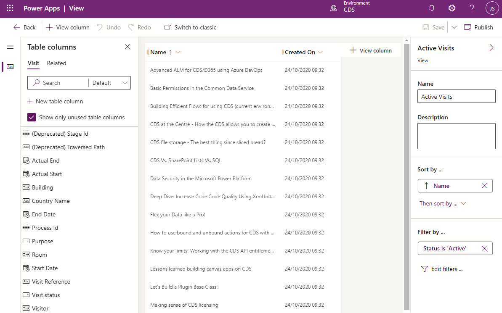Click Switch to classic
Screen dimensions: 502x313
[x=190, y=27]
